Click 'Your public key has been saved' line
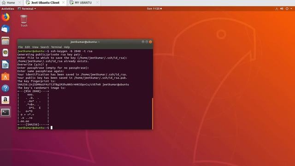 72,78
